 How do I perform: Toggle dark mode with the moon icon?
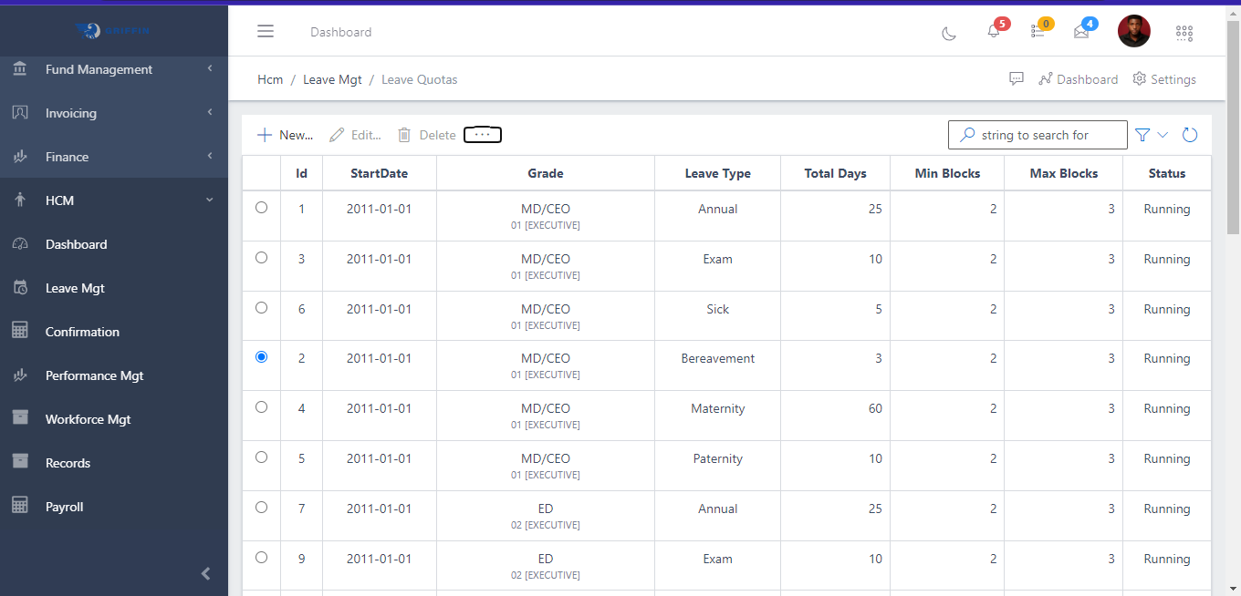click(x=949, y=32)
